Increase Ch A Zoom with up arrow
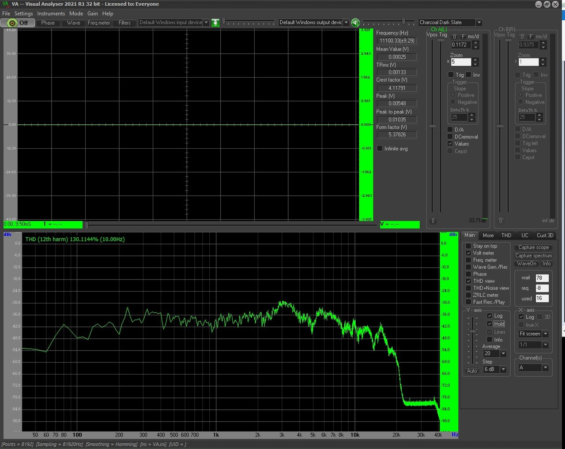 pyautogui.click(x=475, y=60)
